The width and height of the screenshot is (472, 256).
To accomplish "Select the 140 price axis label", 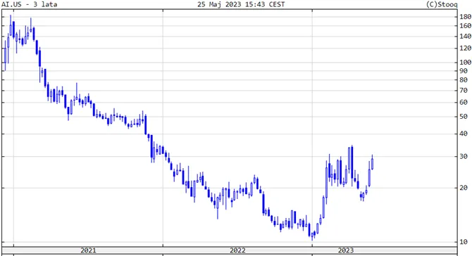I will coord(465,37).
